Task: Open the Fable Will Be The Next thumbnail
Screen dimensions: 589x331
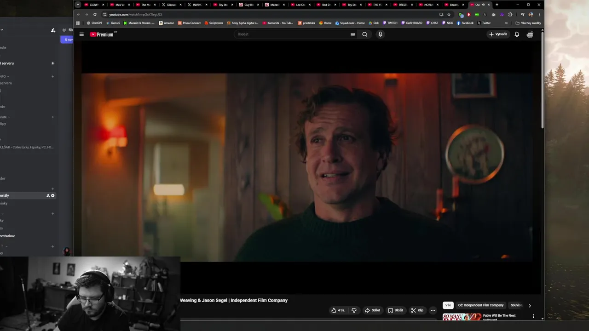Action: tap(462, 317)
